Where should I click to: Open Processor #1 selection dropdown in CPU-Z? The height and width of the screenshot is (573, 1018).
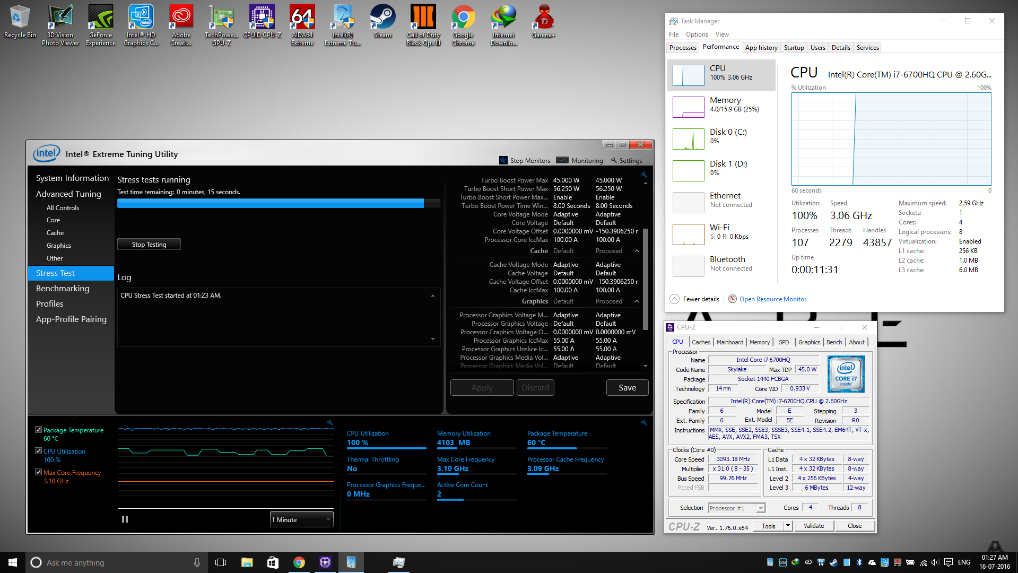coord(736,508)
